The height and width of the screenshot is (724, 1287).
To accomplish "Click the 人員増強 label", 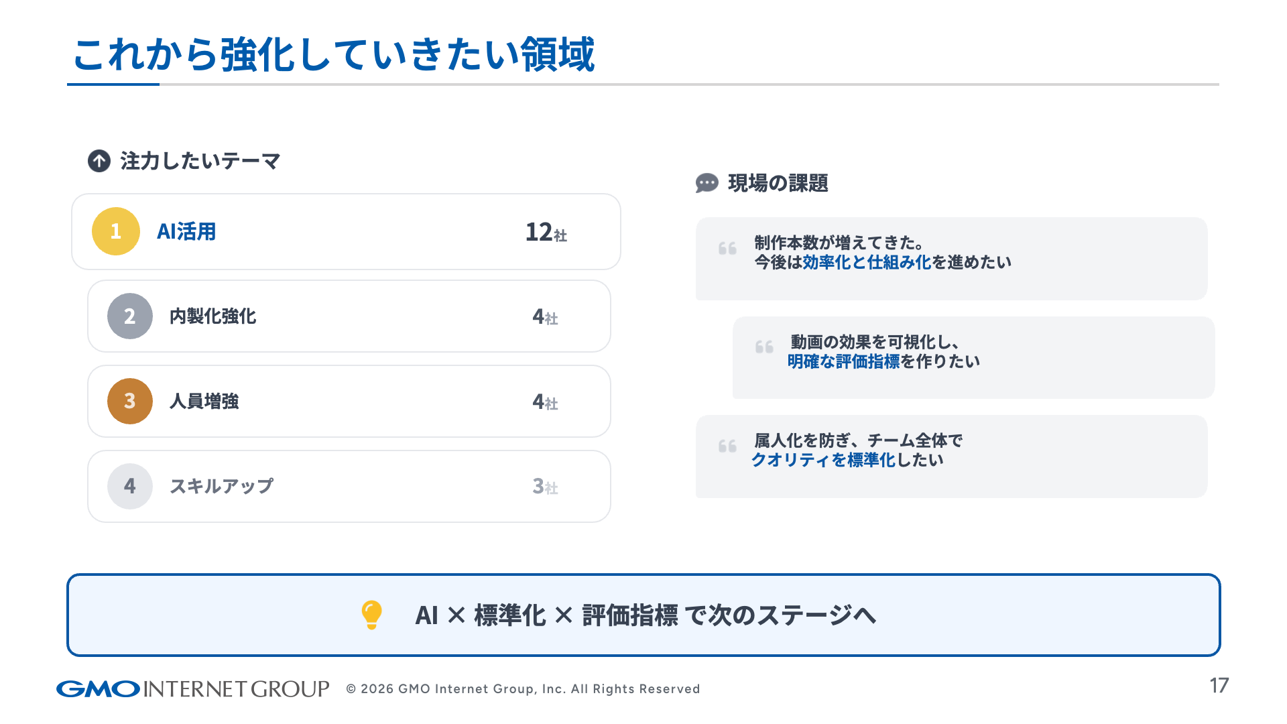I will [x=204, y=401].
